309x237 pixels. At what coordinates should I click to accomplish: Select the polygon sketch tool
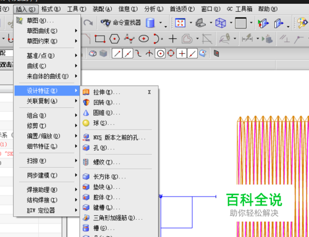[114, 39]
